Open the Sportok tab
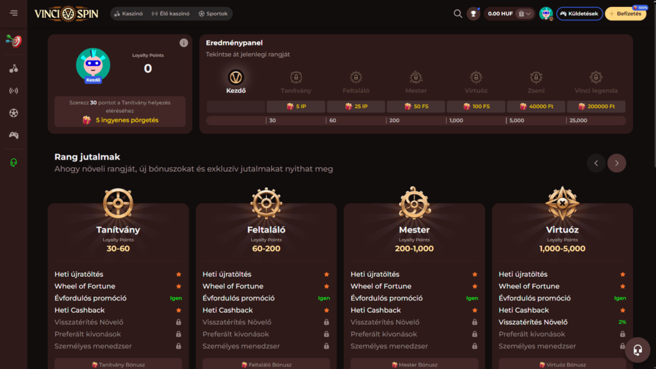656x369 pixels. (213, 13)
